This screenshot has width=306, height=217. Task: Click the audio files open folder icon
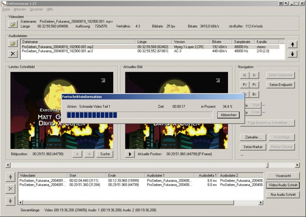pyautogui.click(x=13, y=44)
